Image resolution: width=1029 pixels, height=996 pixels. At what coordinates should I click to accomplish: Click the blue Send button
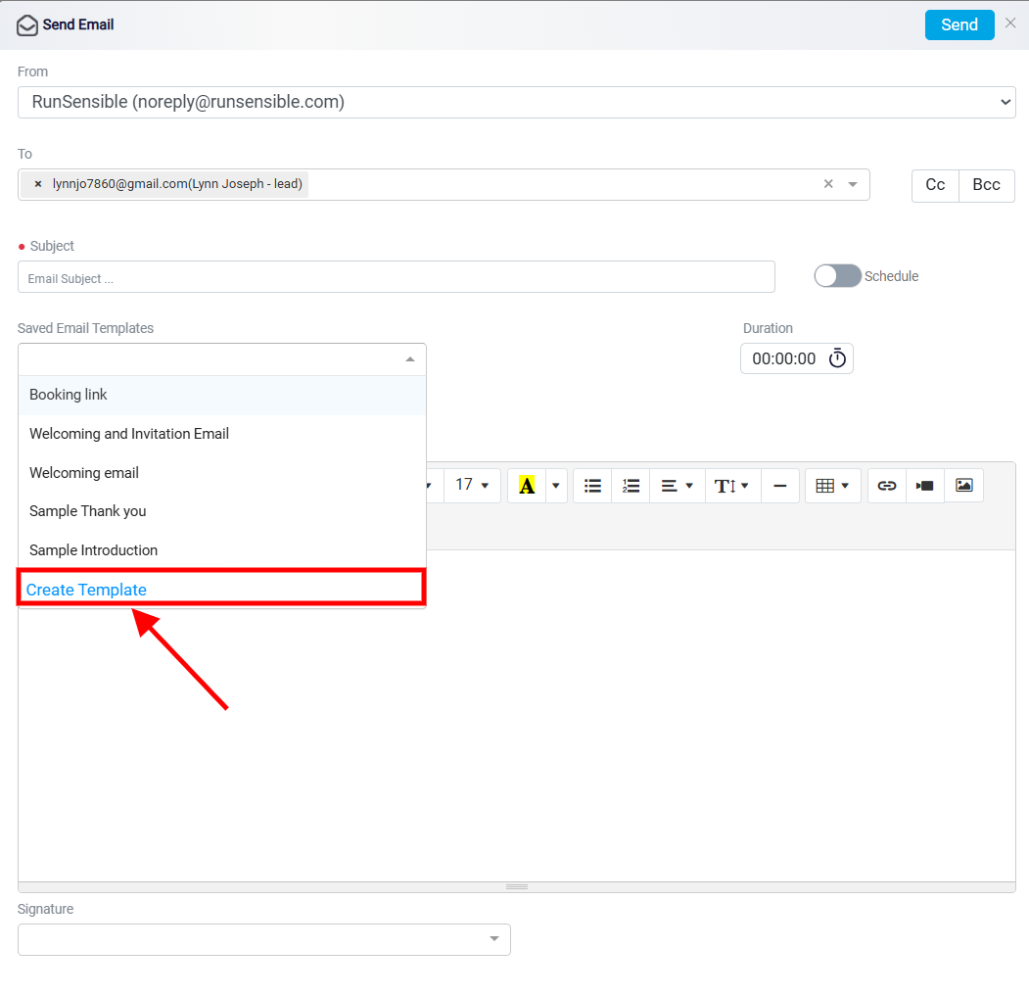(x=959, y=24)
